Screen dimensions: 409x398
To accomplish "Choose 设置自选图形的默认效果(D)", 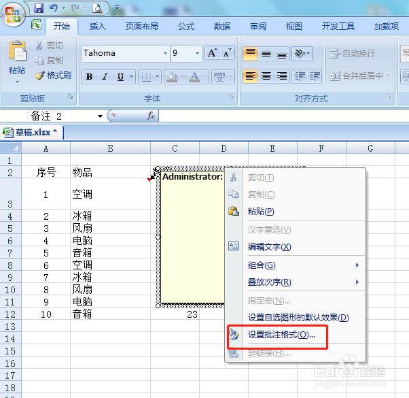I will [296, 318].
